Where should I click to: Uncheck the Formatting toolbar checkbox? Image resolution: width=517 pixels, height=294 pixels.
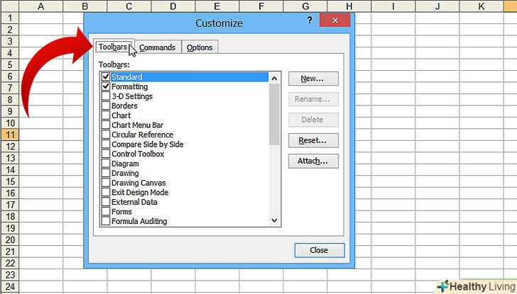tap(106, 86)
